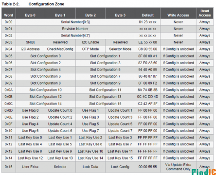Click 'Slot Configuration 14' cell
Viewport: 216px width, 175px height.
(46, 104)
